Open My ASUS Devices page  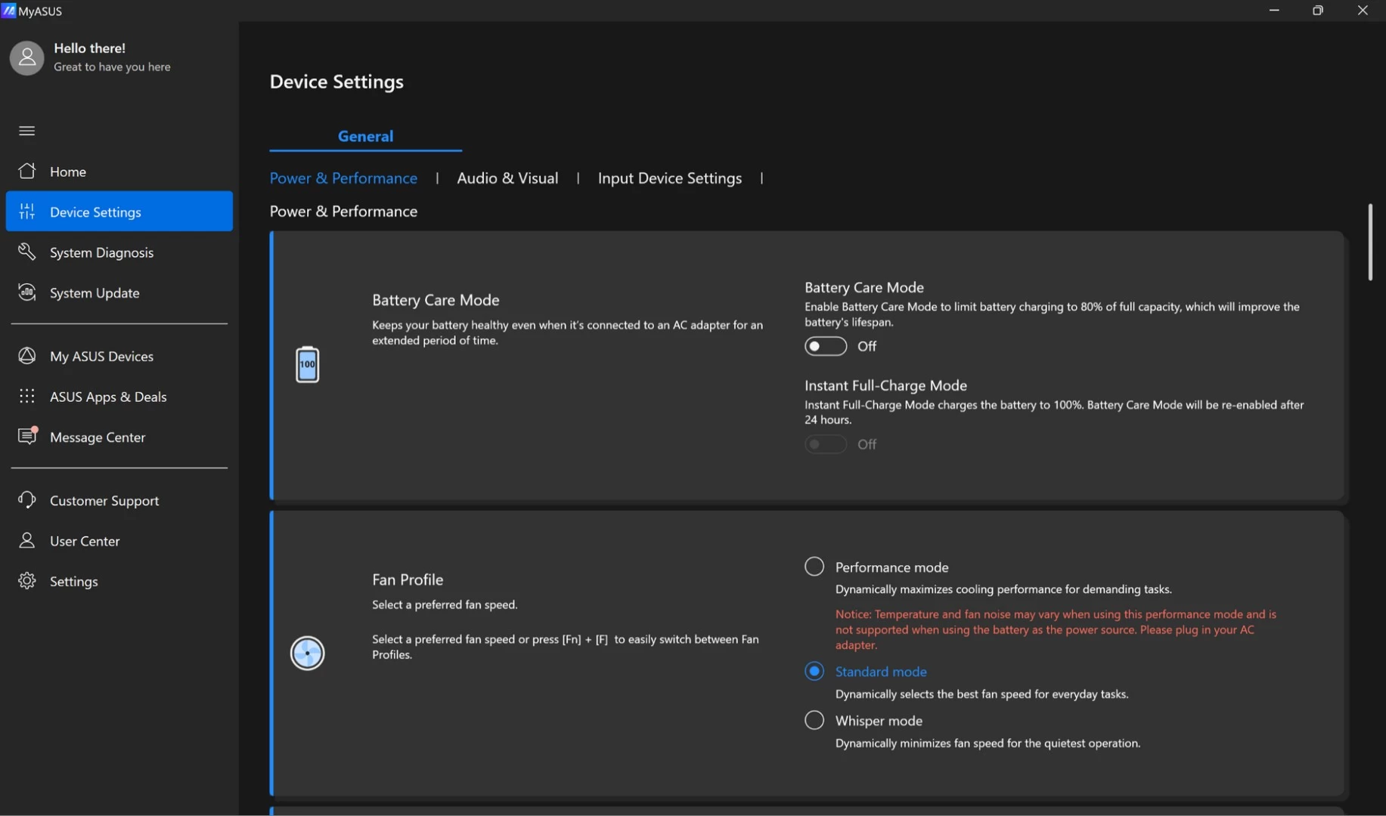101,356
